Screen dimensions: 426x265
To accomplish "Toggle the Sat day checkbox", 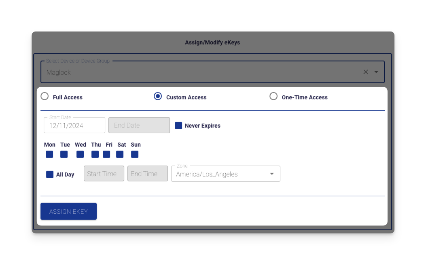I will 120,154.
